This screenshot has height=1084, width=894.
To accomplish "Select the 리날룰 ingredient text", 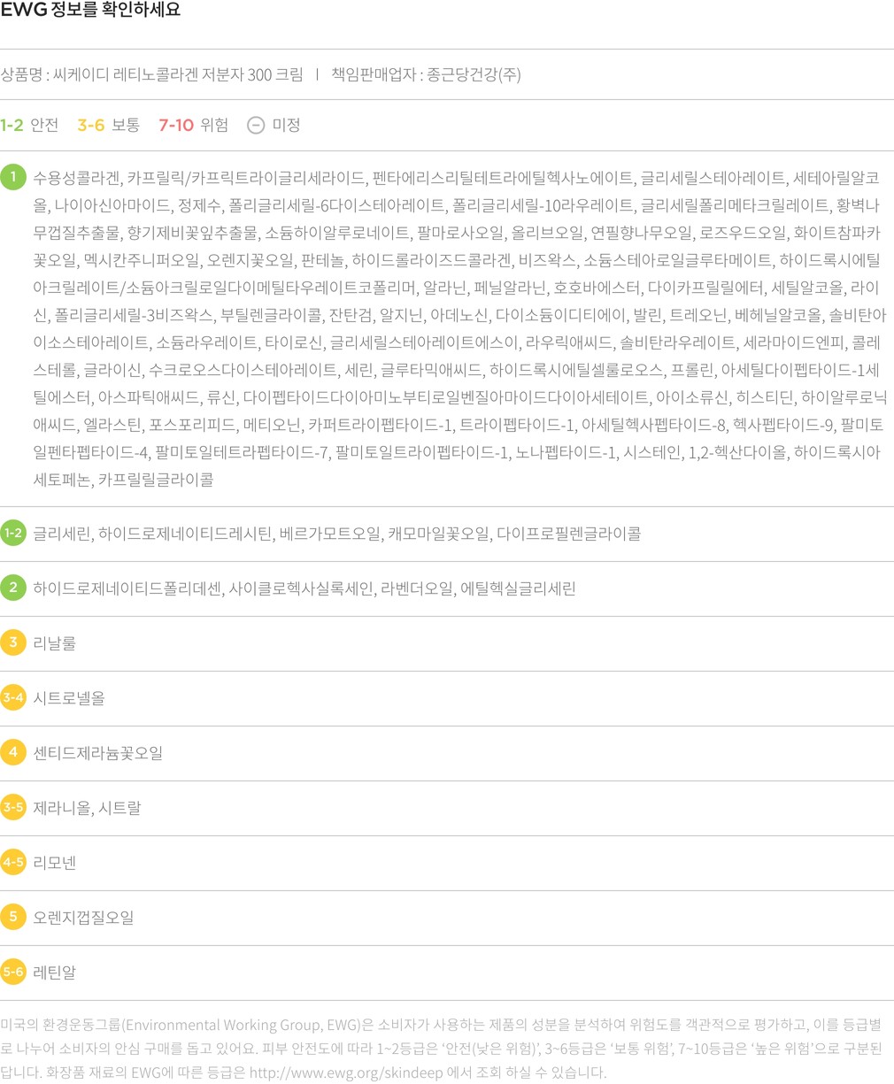I will (x=55, y=643).
